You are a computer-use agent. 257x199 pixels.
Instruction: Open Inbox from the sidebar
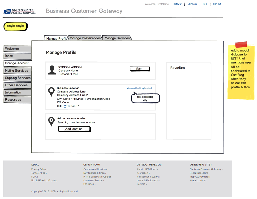click(x=18, y=56)
